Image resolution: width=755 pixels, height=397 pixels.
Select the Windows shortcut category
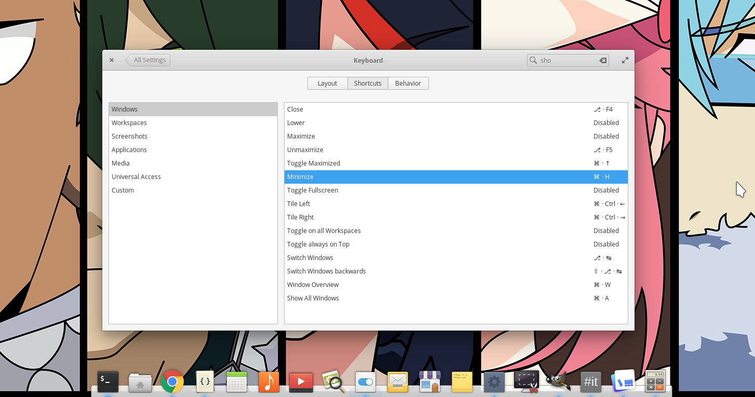click(193, 109)
